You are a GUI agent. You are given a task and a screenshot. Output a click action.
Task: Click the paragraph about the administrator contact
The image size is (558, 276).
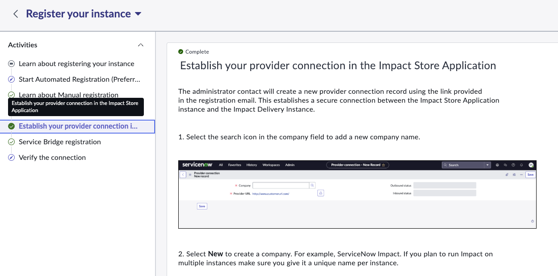click(339, 100)
